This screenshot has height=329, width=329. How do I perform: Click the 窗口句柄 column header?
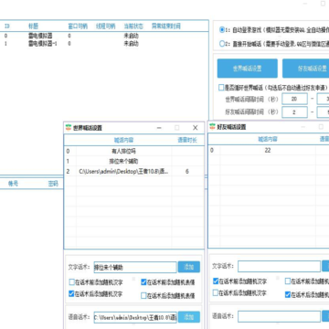(78, 27)
